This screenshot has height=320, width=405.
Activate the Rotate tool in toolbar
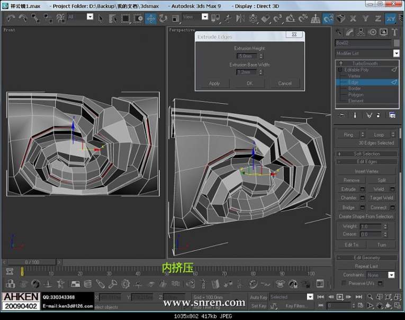[163, 18]
